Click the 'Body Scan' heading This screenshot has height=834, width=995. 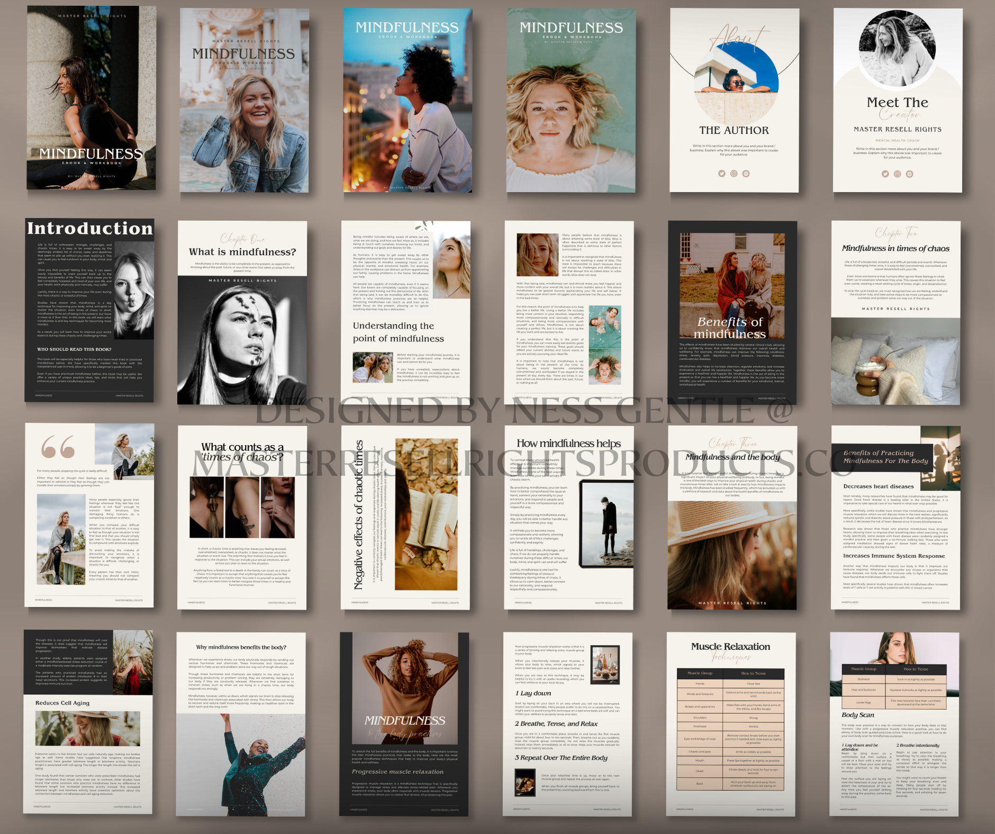(858, 715)
